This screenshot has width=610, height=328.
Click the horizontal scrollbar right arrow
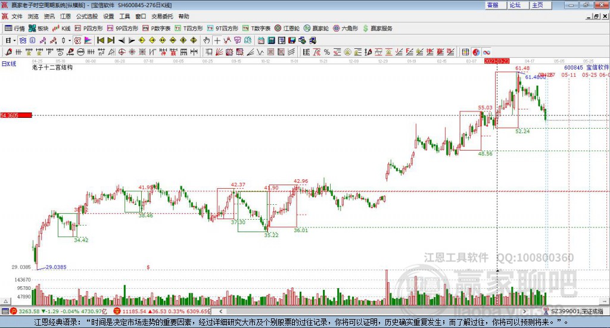[x=524, y=311]
